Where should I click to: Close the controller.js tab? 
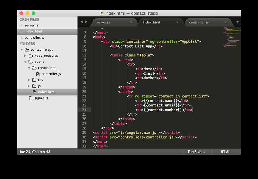226,22
